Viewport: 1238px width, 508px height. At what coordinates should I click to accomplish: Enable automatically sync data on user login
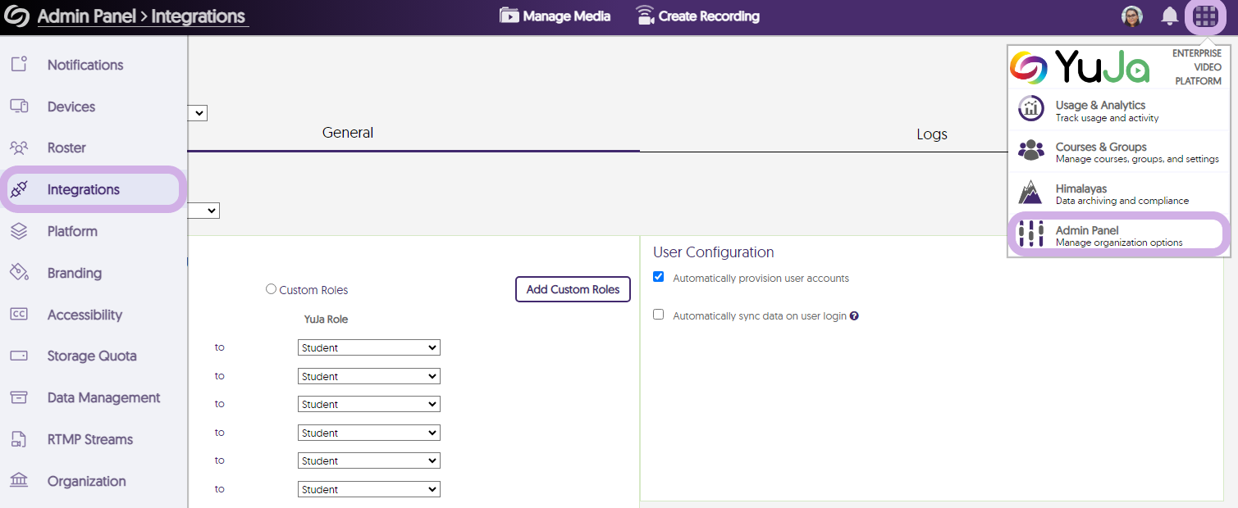click(658, 315)
